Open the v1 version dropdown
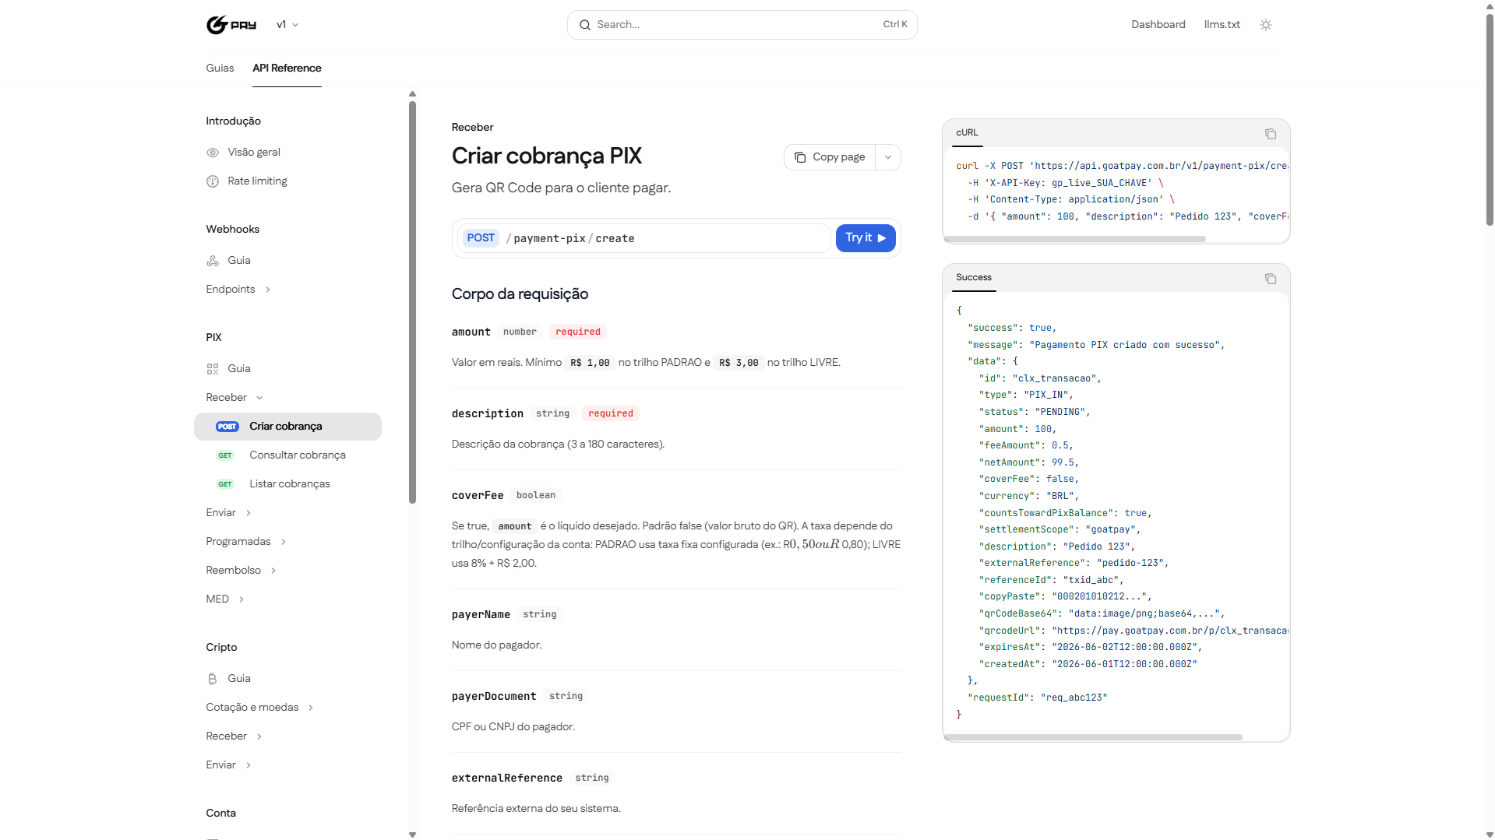This screenshot has width=1495, height=840. pyautogui.click(x=287, y=25)
